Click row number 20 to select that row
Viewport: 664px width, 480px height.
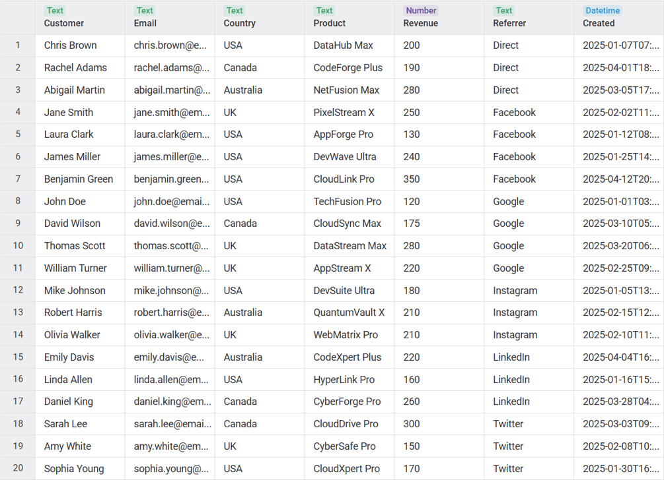tap(17, 468)
